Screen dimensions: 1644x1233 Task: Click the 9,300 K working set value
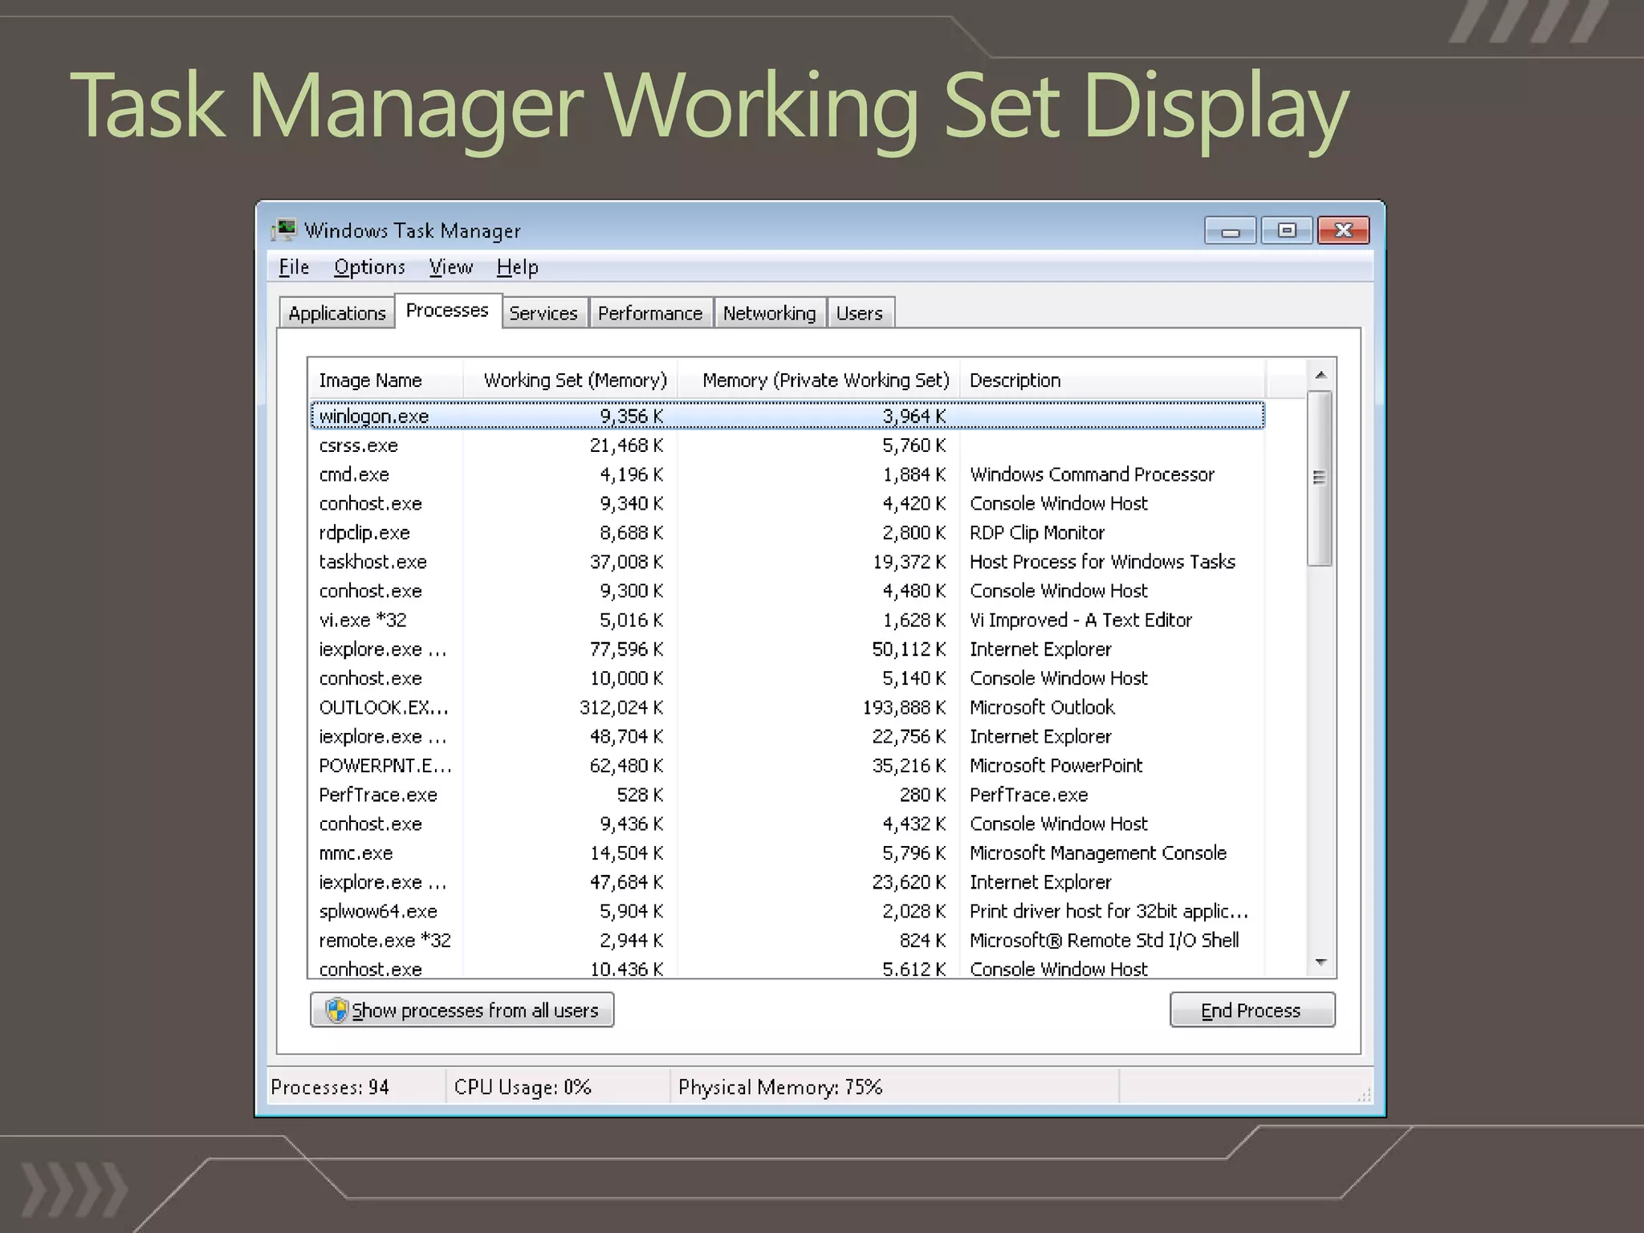click(632, 591)
